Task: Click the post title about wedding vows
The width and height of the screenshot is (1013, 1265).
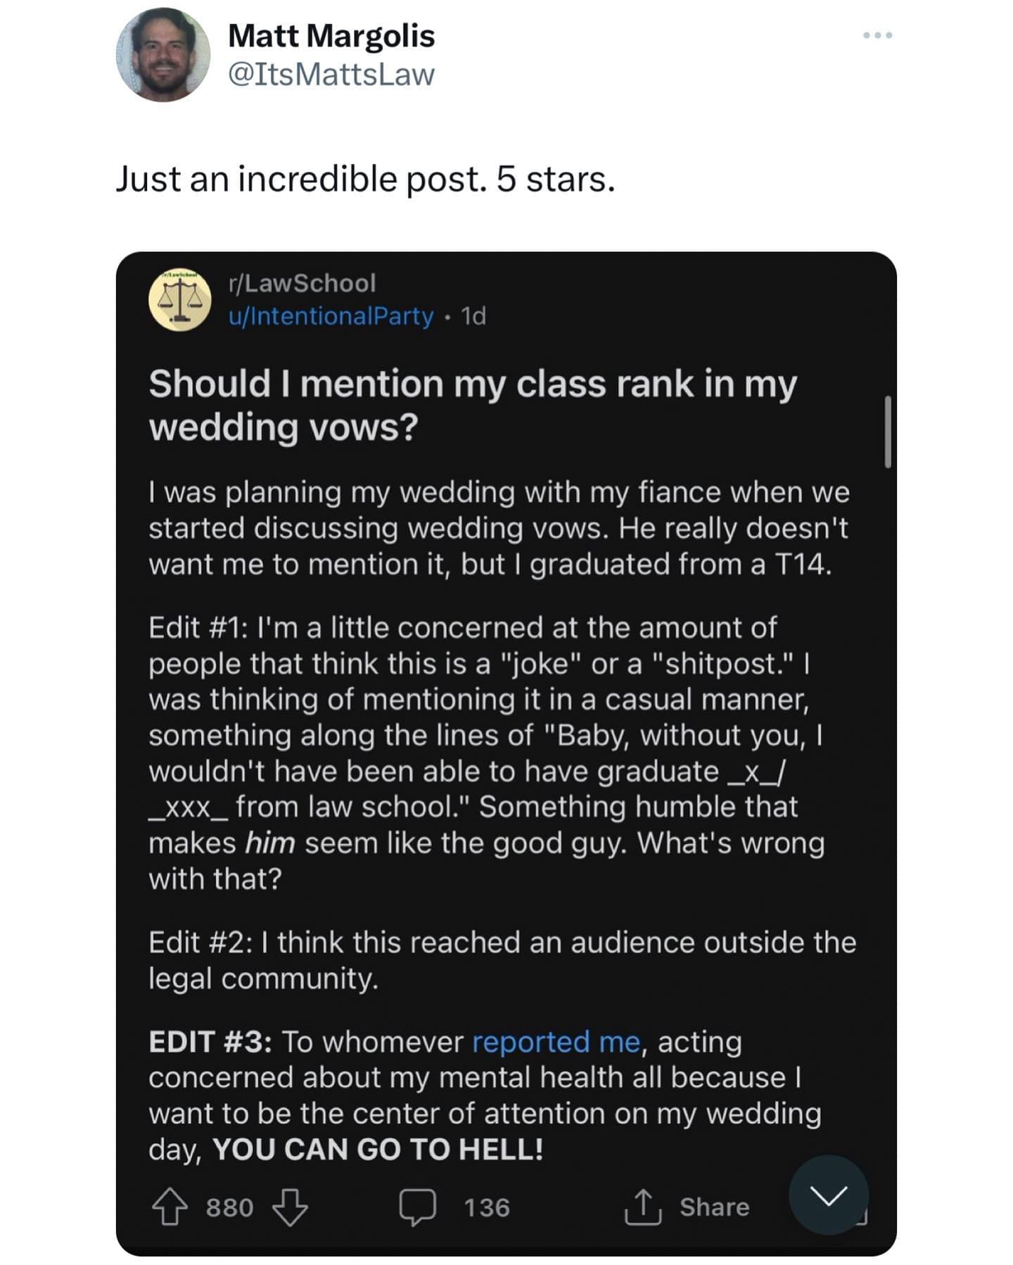Action: click(472, 405)
